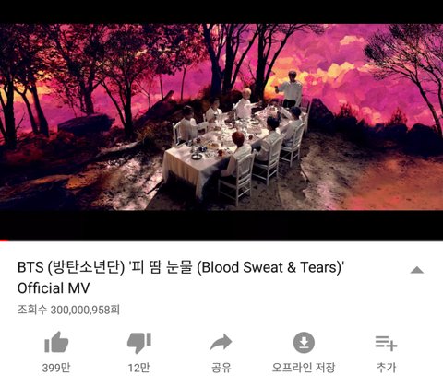Viewport: 443px width, 387px height.
Task: Select the 오프라인 저장 label
Action: click(304, 368)
